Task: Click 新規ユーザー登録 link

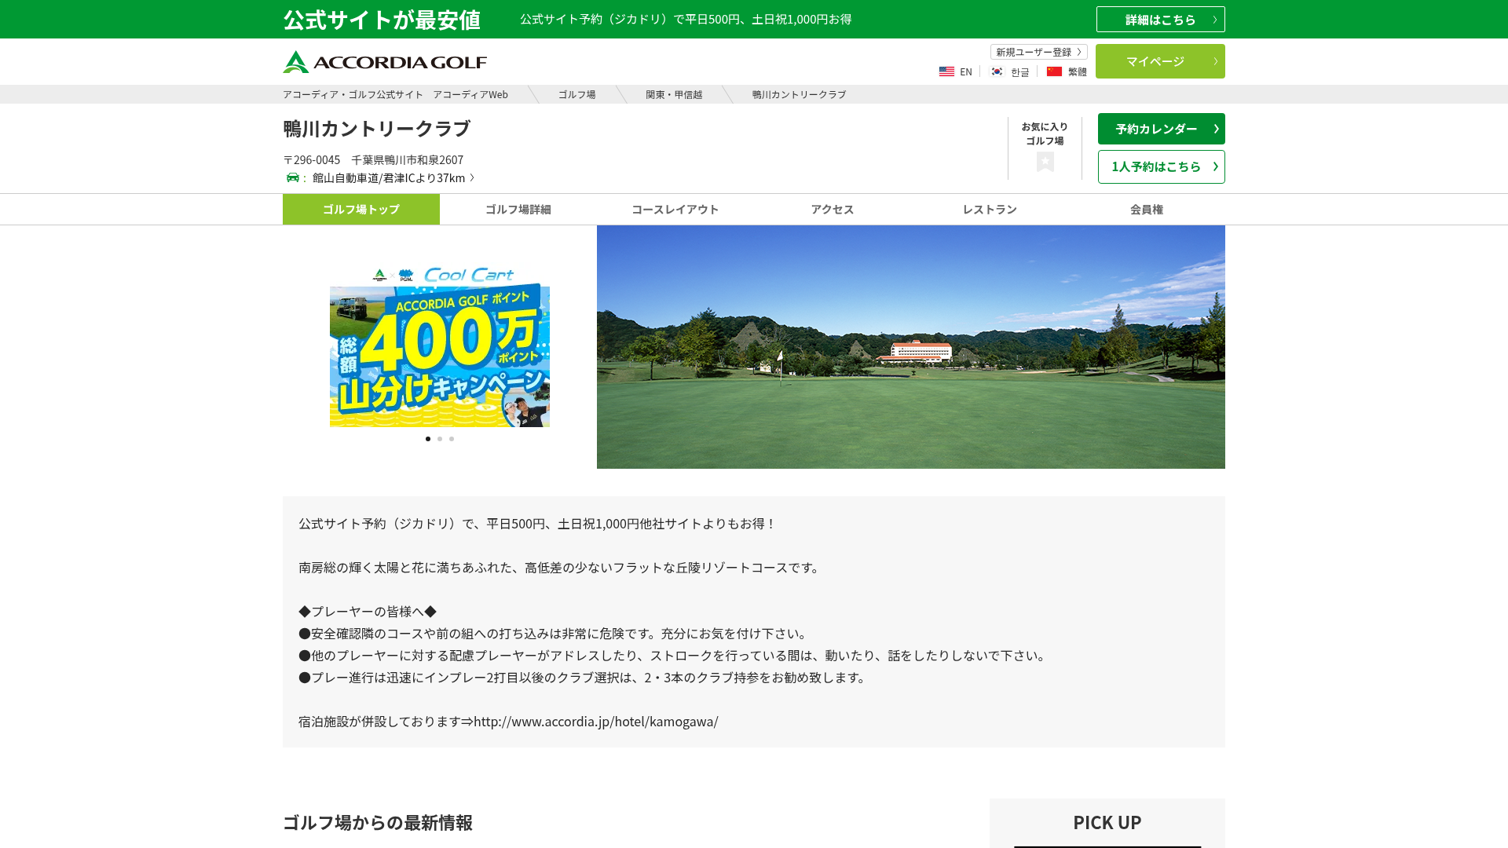Action: [x=1038, y=52]
